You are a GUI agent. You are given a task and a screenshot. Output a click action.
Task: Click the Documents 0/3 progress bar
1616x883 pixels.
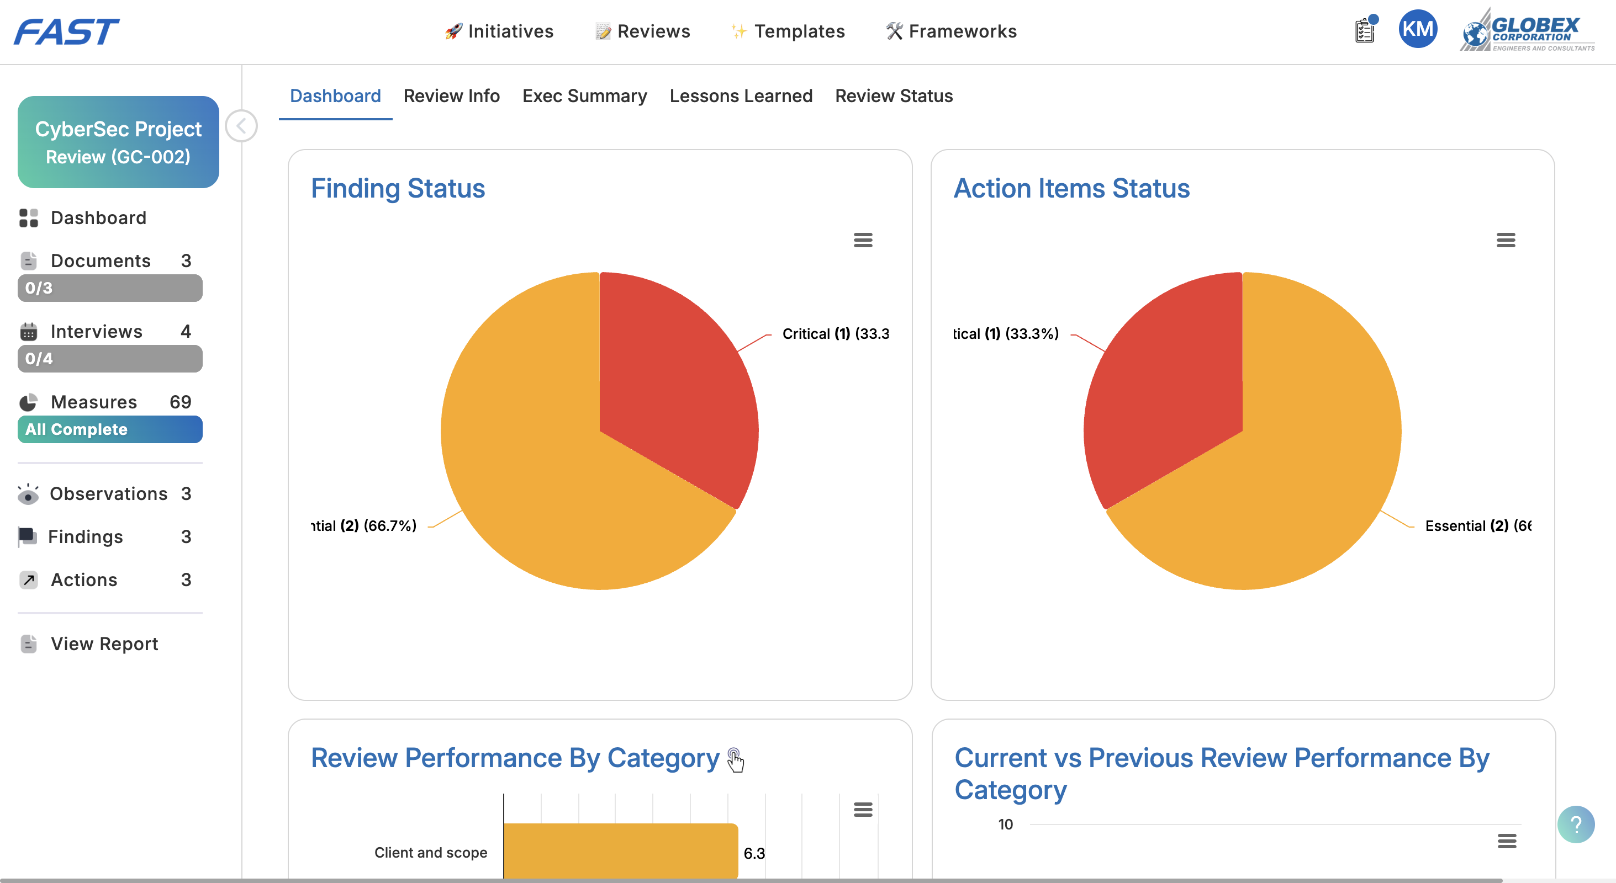[x=110, y=288]
